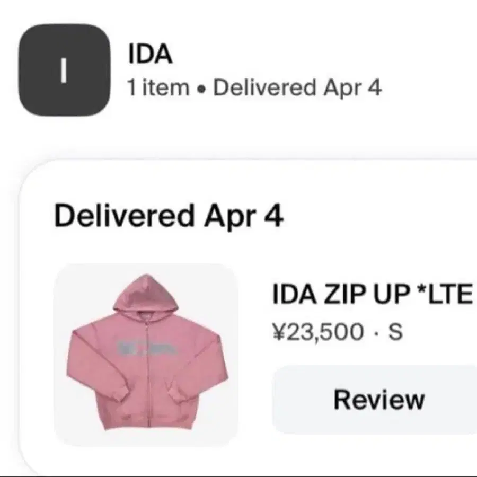Viewport: 477px width, 477px height.
Task: Click the hood of the pink hoodie
Action: tap(146, 293)
